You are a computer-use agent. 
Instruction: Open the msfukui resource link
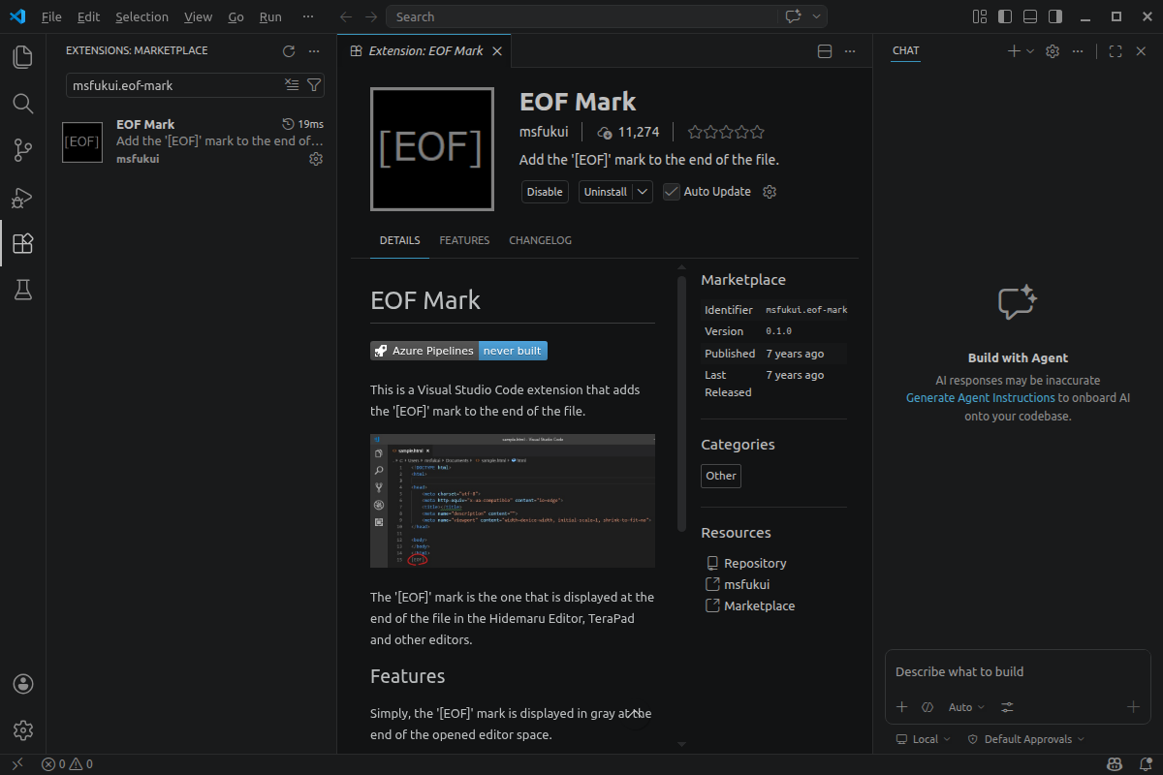(x=746, y=584)
